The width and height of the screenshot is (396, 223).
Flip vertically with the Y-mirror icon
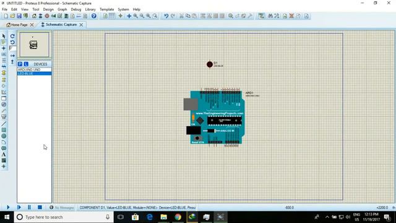[x=12, y=62]
